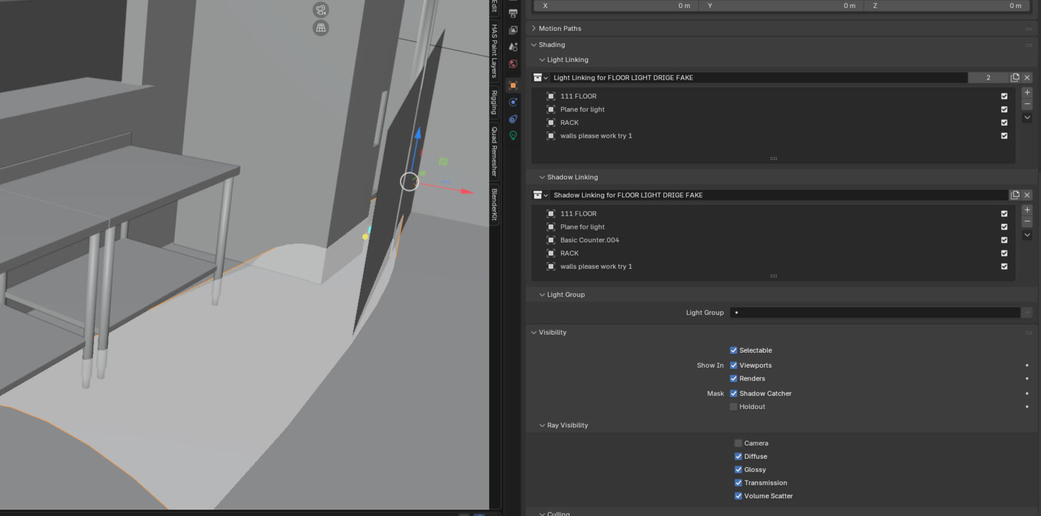Screen dimensions: 1041x516
Task: Disable the Shadow Catcher mask
Action: (733, 393)
